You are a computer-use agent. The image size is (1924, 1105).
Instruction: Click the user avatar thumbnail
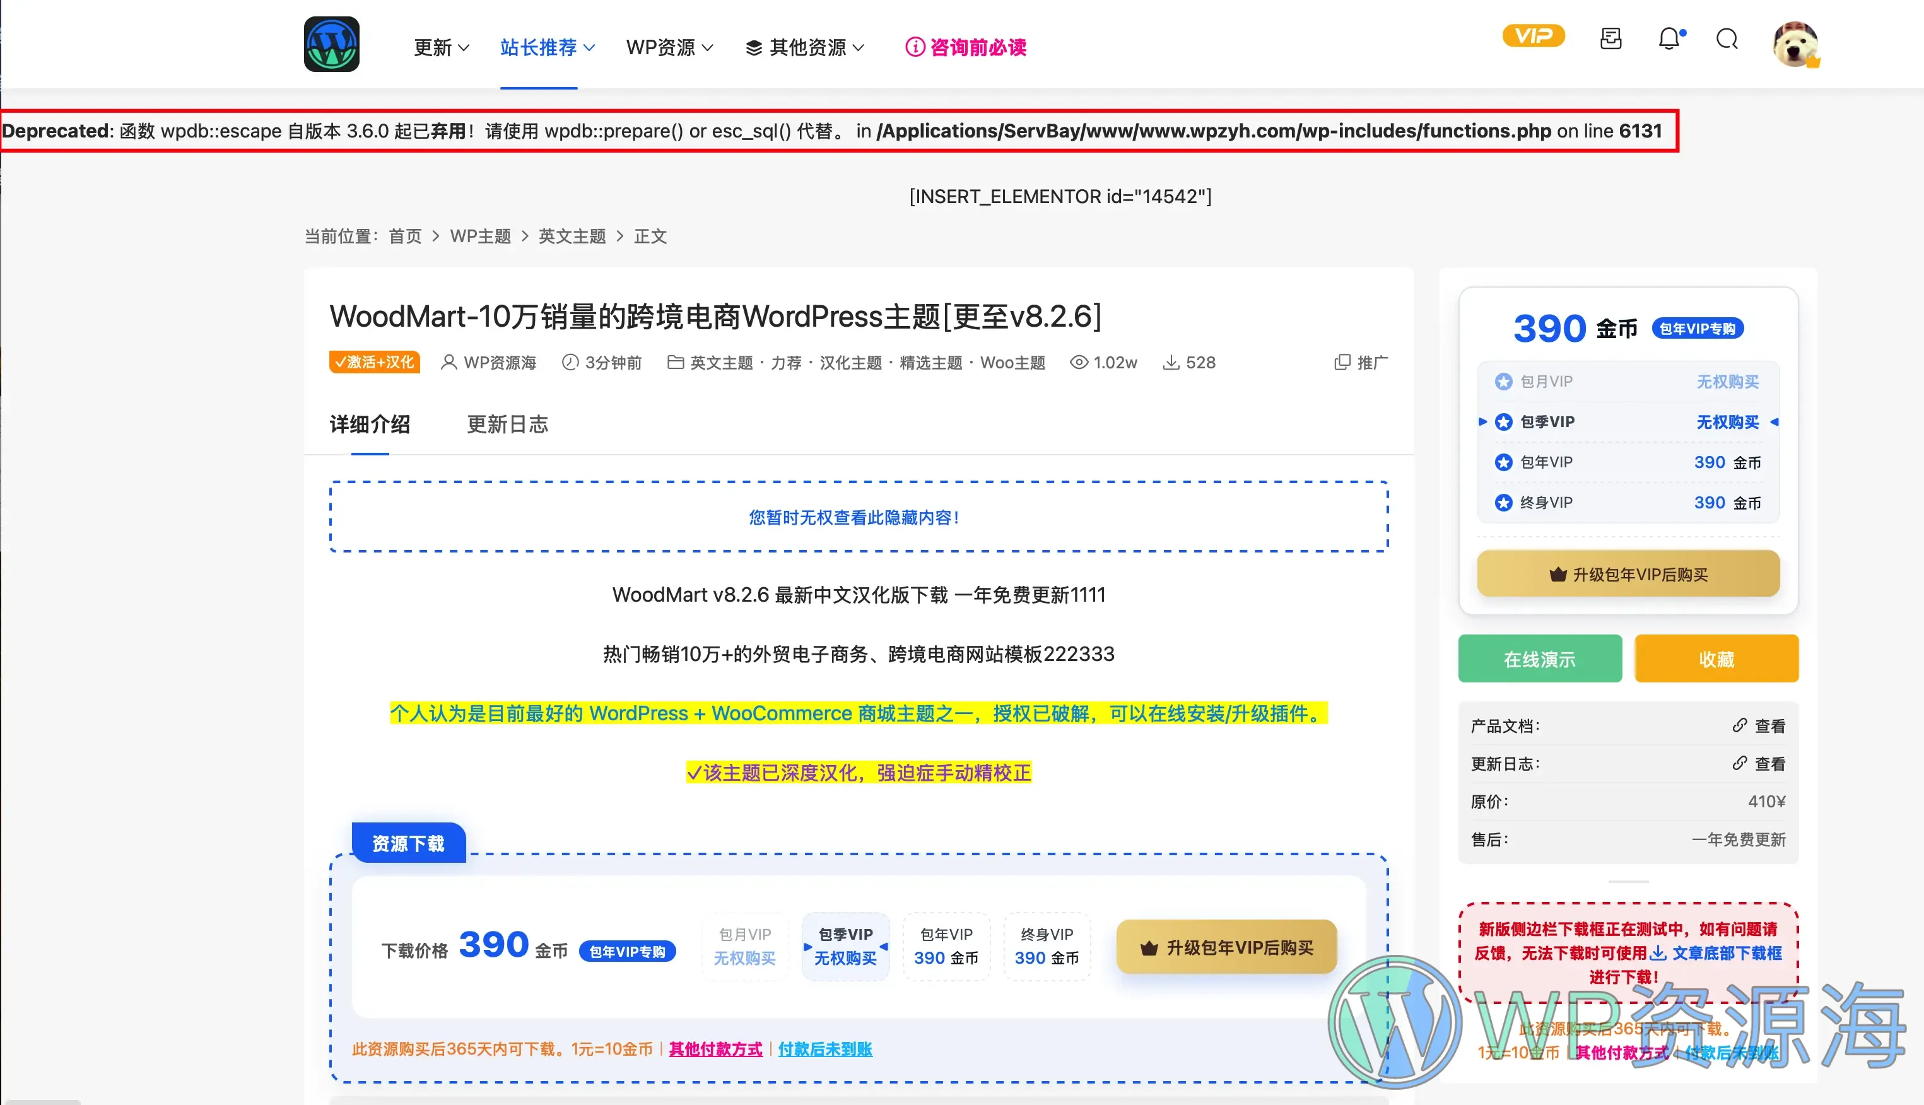coord(1796,44)
